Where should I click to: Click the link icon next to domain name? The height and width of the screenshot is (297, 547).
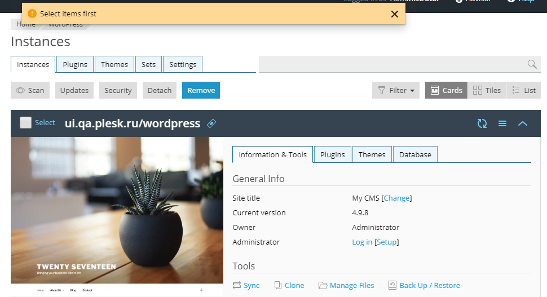point(211,123)
